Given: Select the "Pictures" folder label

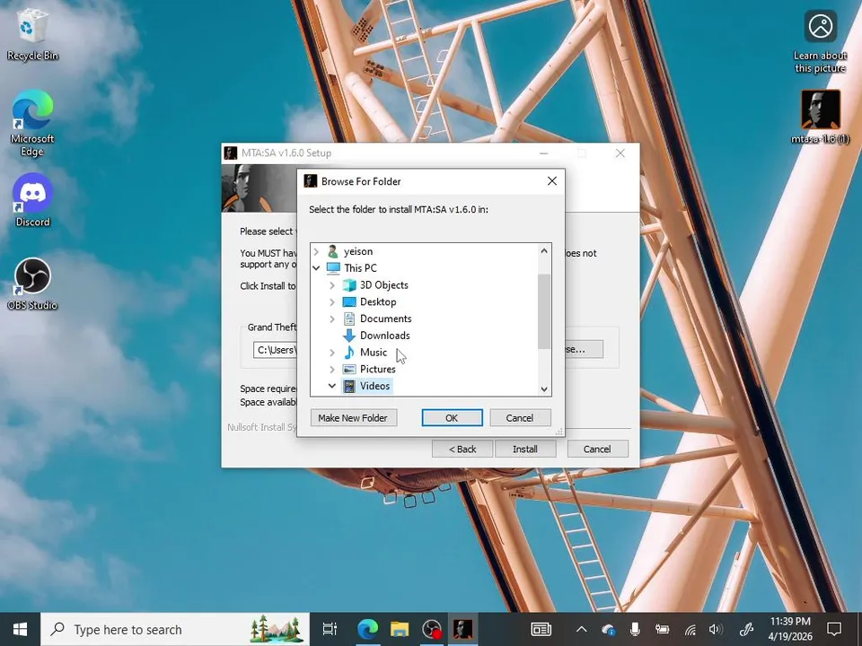Looking at the screenshot, I should pyautogui.click(x=378, y=369).
